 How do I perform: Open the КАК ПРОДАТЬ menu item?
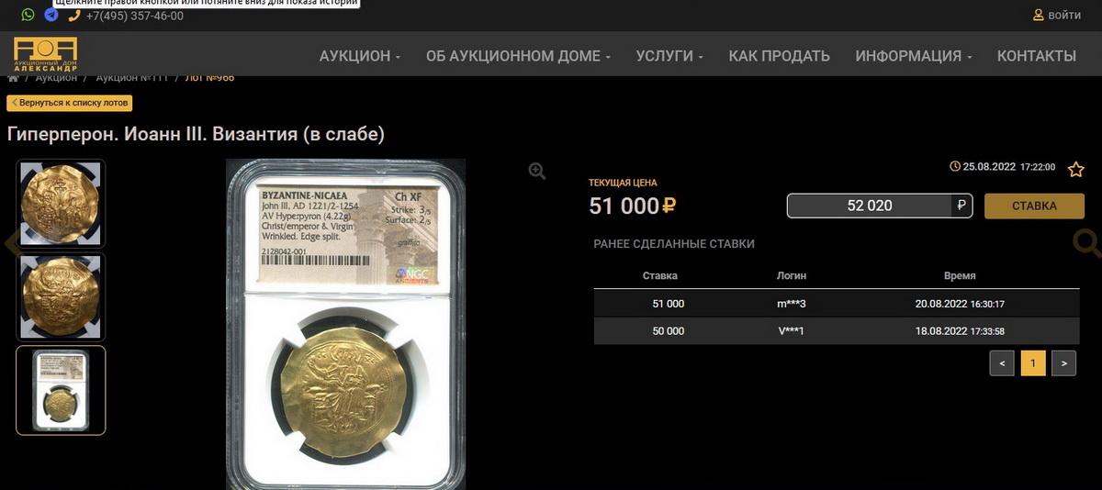779,56
